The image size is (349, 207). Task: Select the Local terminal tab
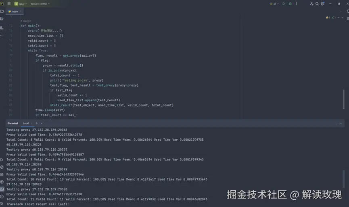click(26, 123)
